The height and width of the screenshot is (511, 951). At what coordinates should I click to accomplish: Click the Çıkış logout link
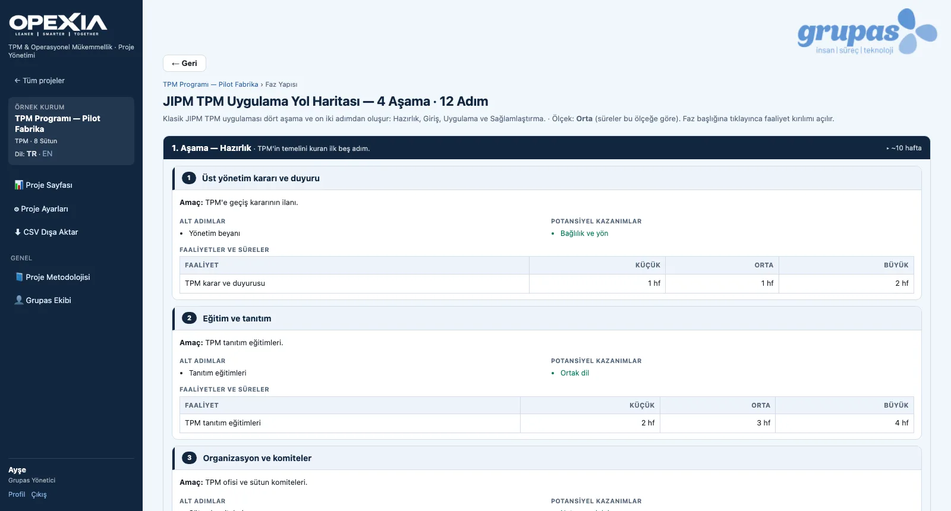coord(39,494)
